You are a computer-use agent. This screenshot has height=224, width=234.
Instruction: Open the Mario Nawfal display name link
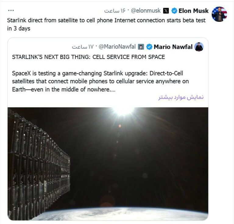point(173,47)
